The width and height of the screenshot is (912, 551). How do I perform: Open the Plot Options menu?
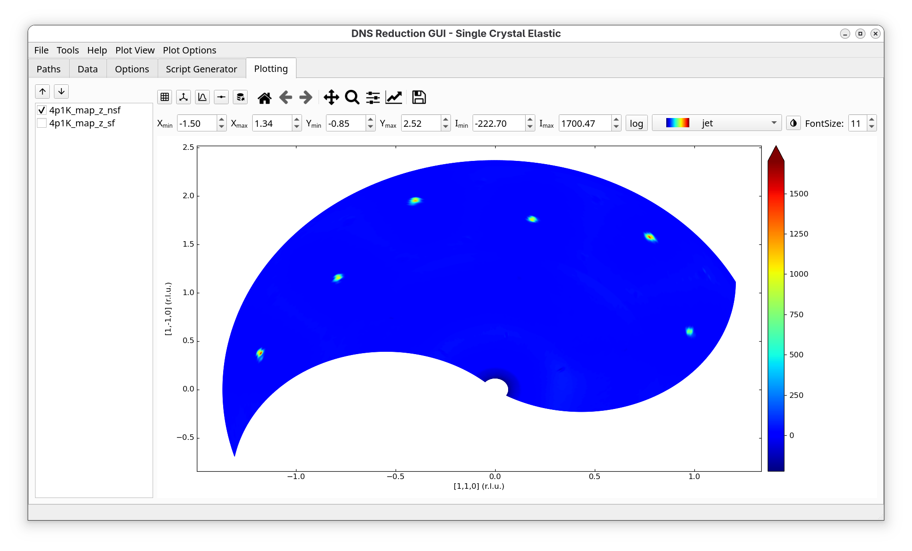point(189,50)
